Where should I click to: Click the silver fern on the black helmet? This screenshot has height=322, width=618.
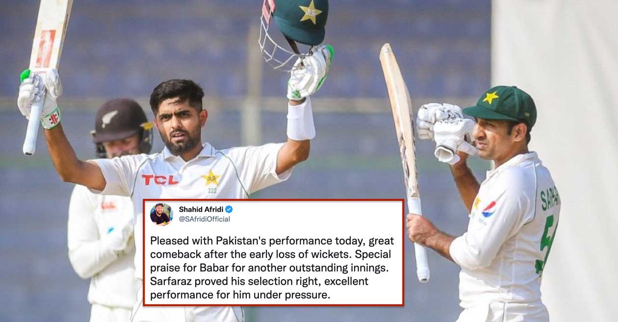[x=109, y=119]
